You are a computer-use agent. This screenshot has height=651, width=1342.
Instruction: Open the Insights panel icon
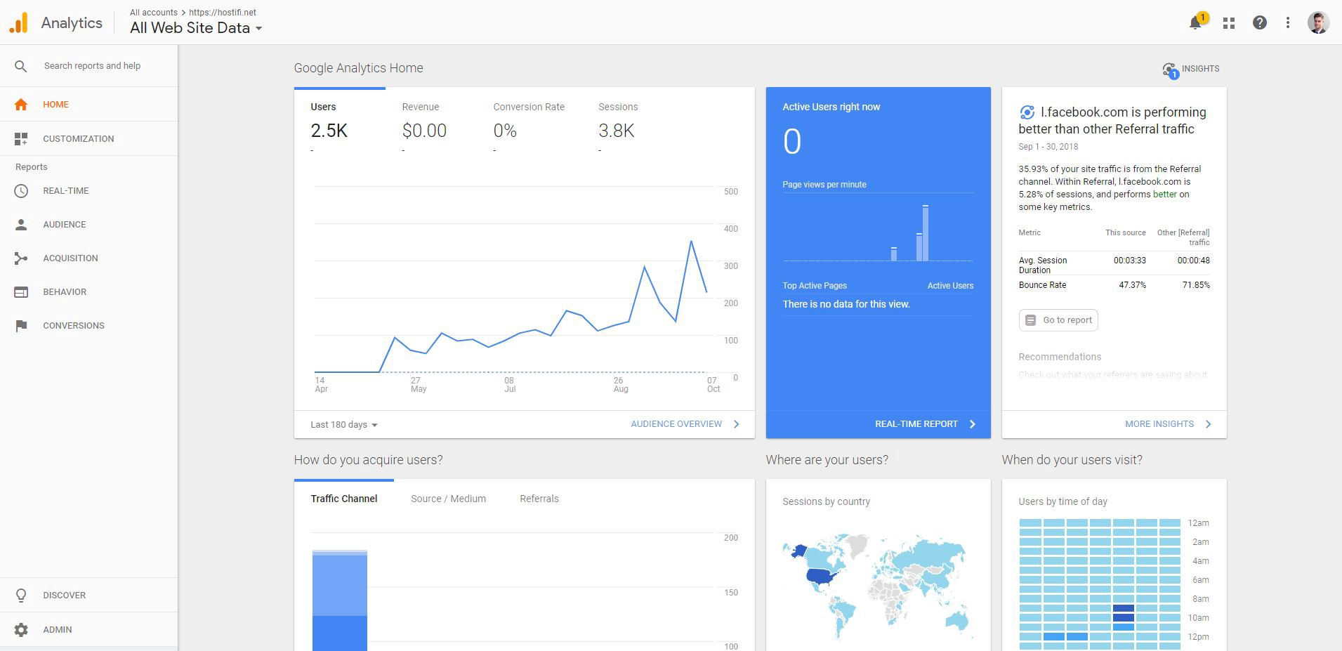click(1169, 70)
